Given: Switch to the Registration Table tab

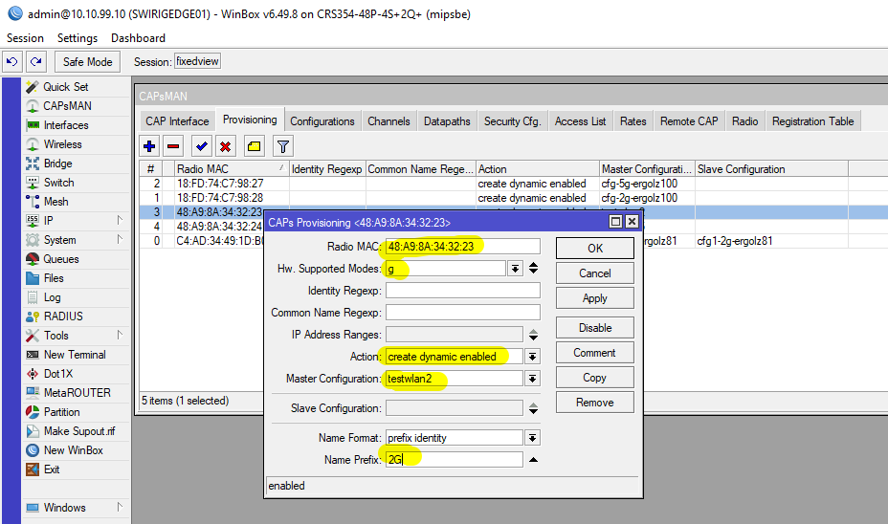Looking at the screenshot, I should coord(813,121).
